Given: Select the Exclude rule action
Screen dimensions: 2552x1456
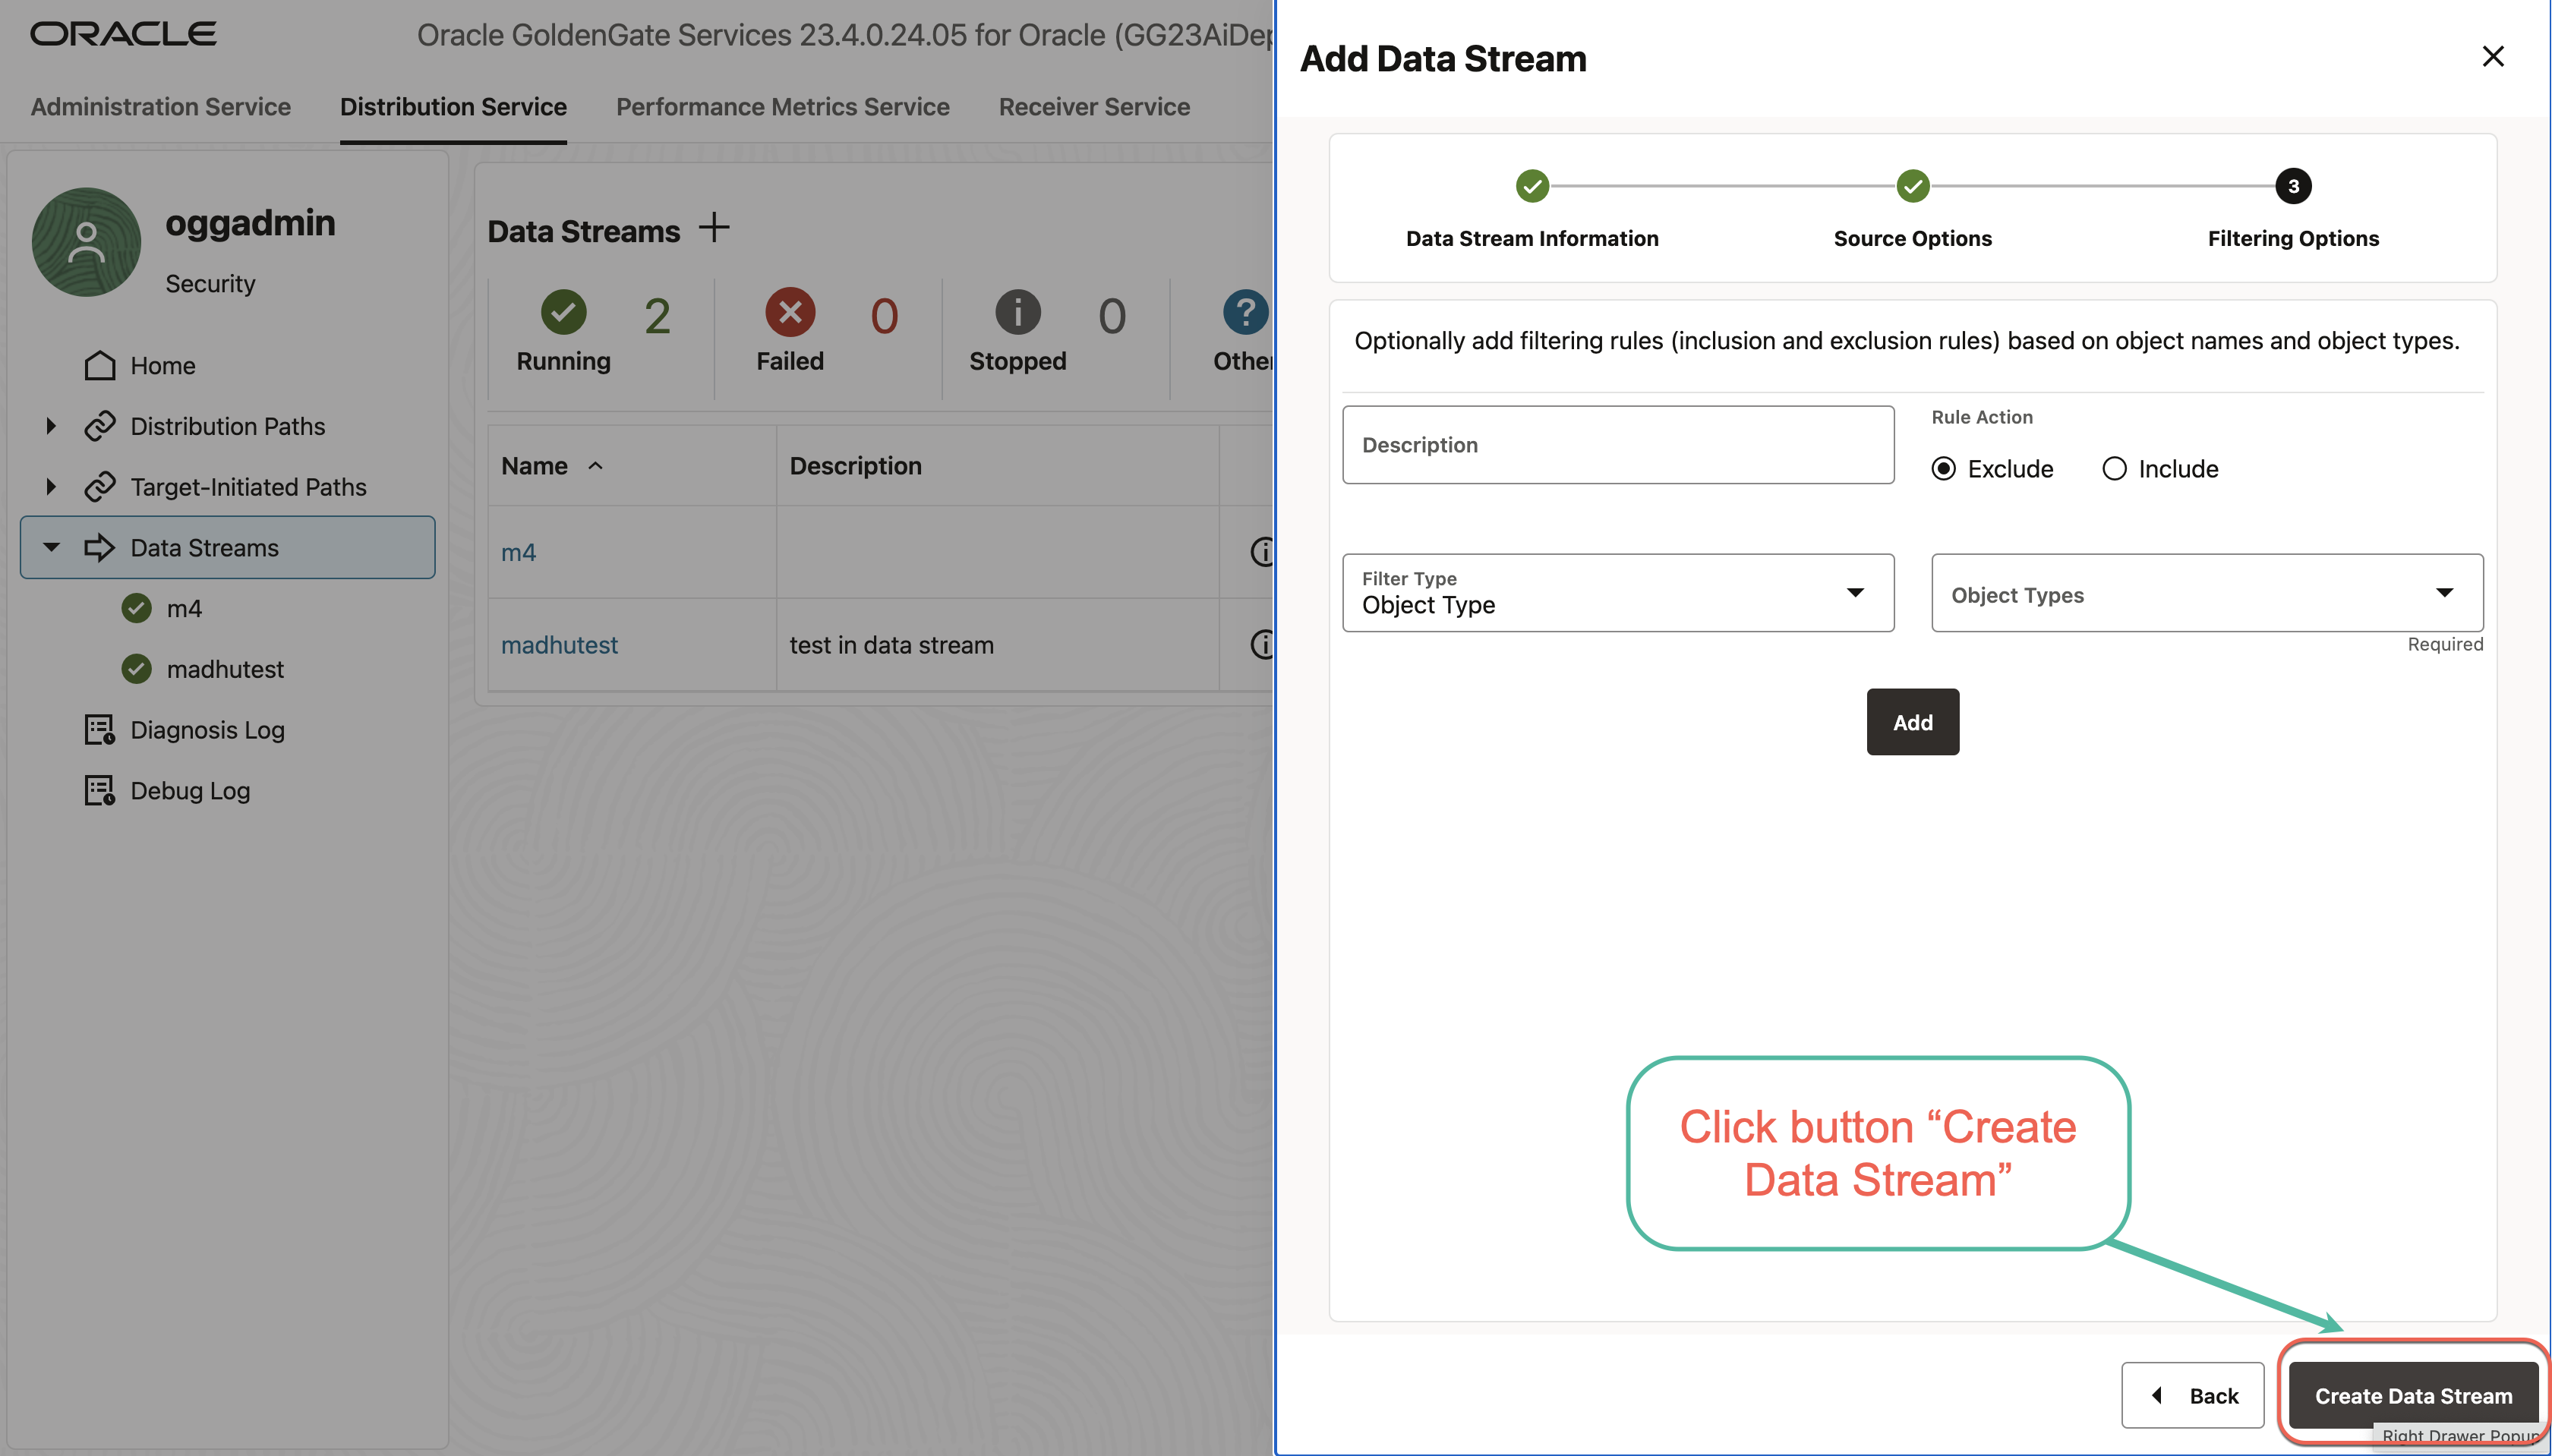Looking at the screenshot, I should click(x=1944, y=468).
